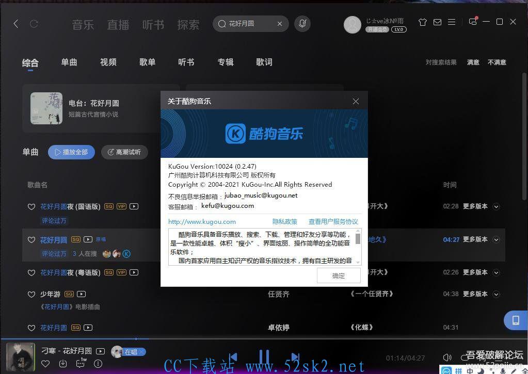Click VIP badge on 花好月圆夜 (粤语版)
Viewport: 528px width, 374px height.
click(122, 272)
